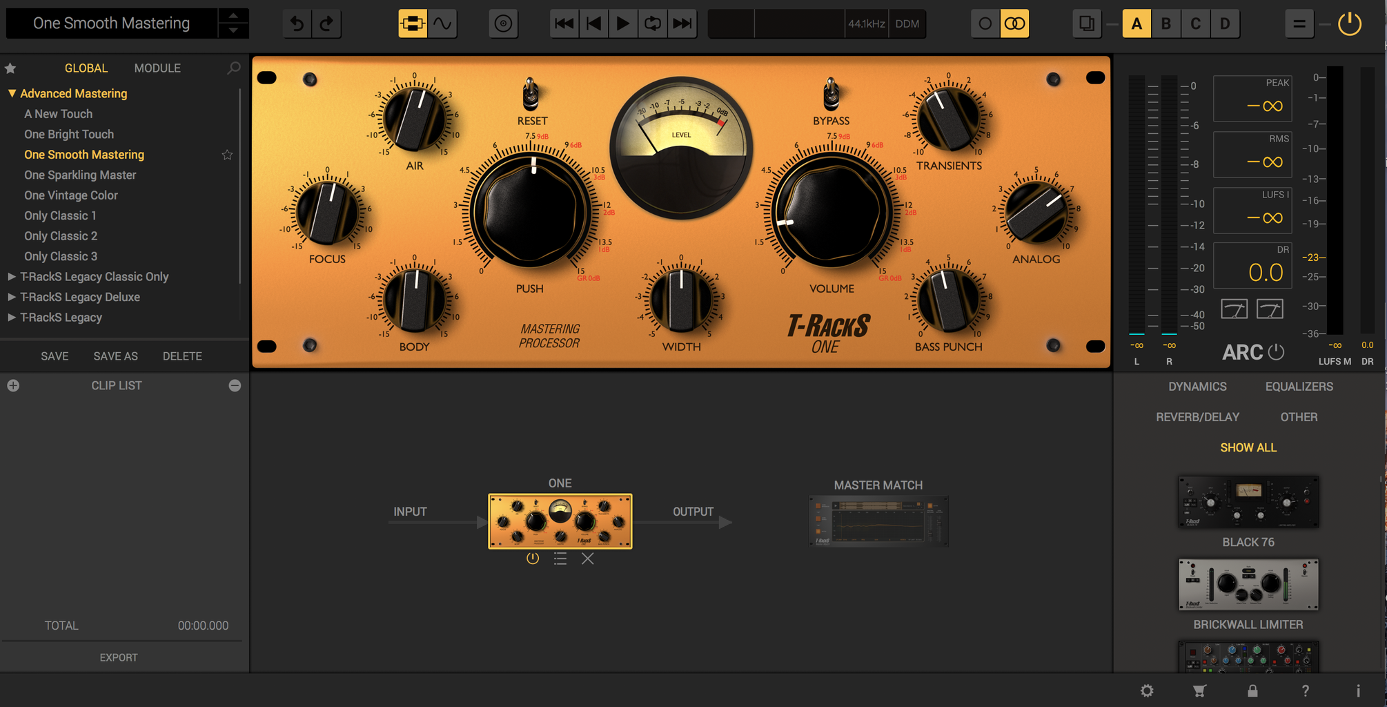Click the SAVE AS preset button
1387x707 pixels.
116,356
